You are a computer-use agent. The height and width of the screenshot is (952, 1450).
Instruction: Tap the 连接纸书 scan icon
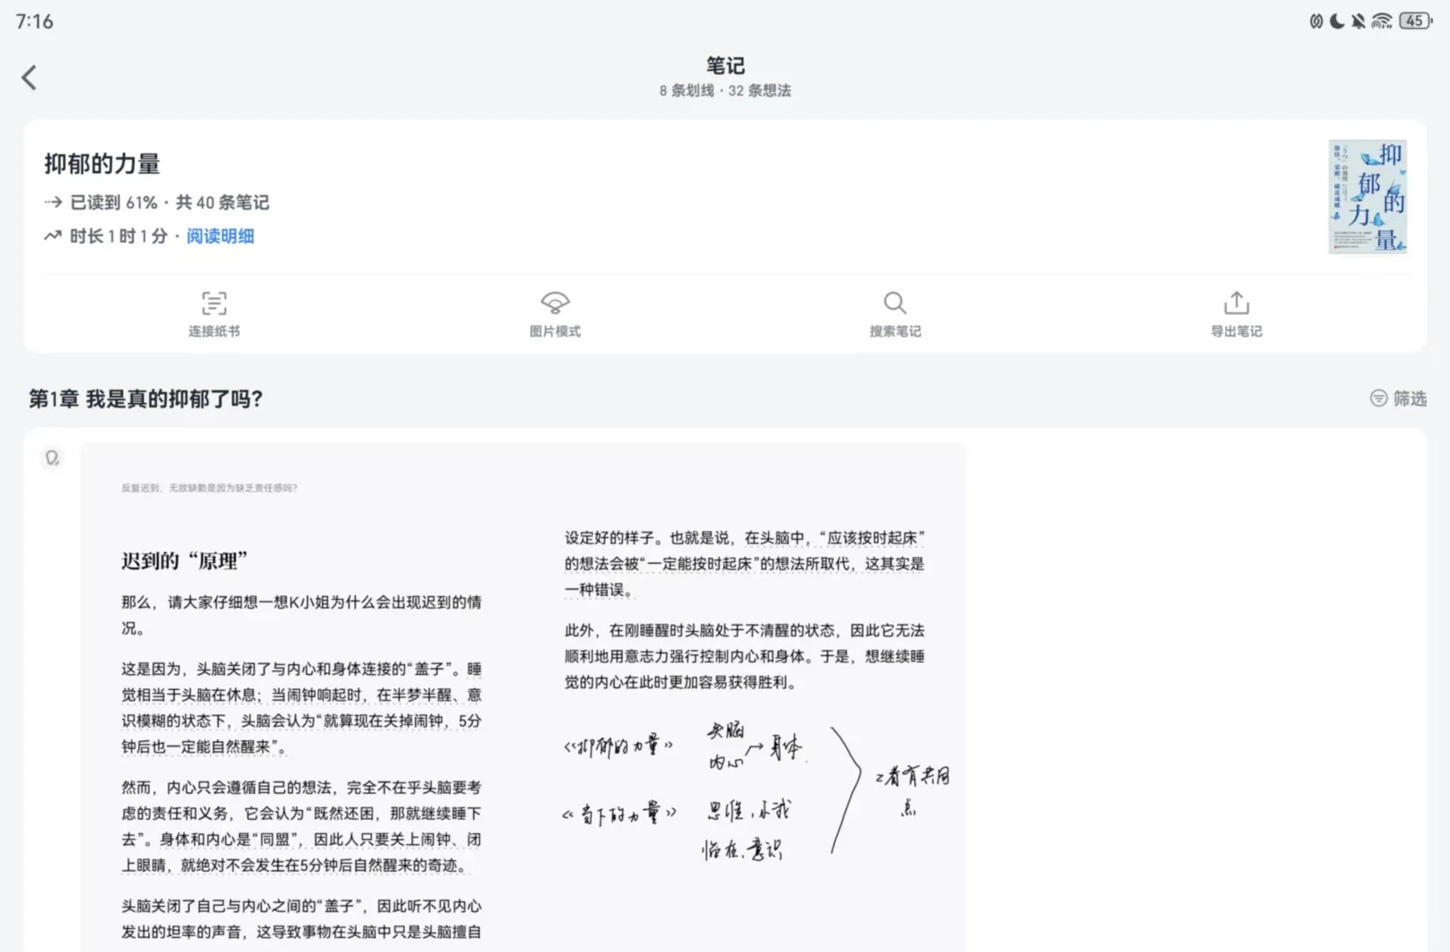214,304
